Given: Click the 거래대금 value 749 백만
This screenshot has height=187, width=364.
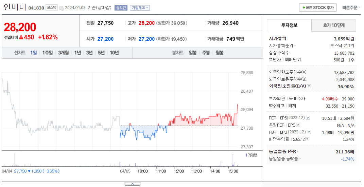Looking at the screenshot, I should point(235,39).
